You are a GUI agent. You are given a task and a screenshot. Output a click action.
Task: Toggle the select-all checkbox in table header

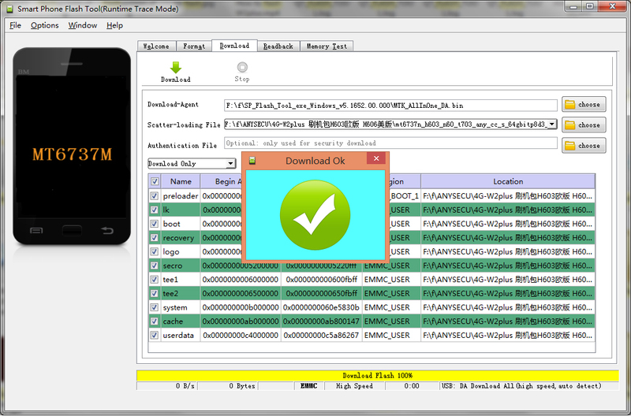(x=155, y=181)
